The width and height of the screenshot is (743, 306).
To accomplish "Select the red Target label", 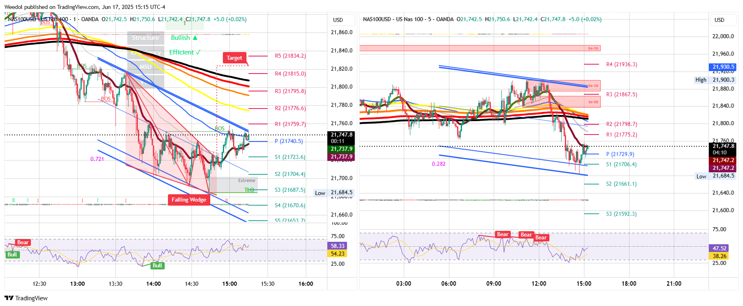I will (234, 58).
